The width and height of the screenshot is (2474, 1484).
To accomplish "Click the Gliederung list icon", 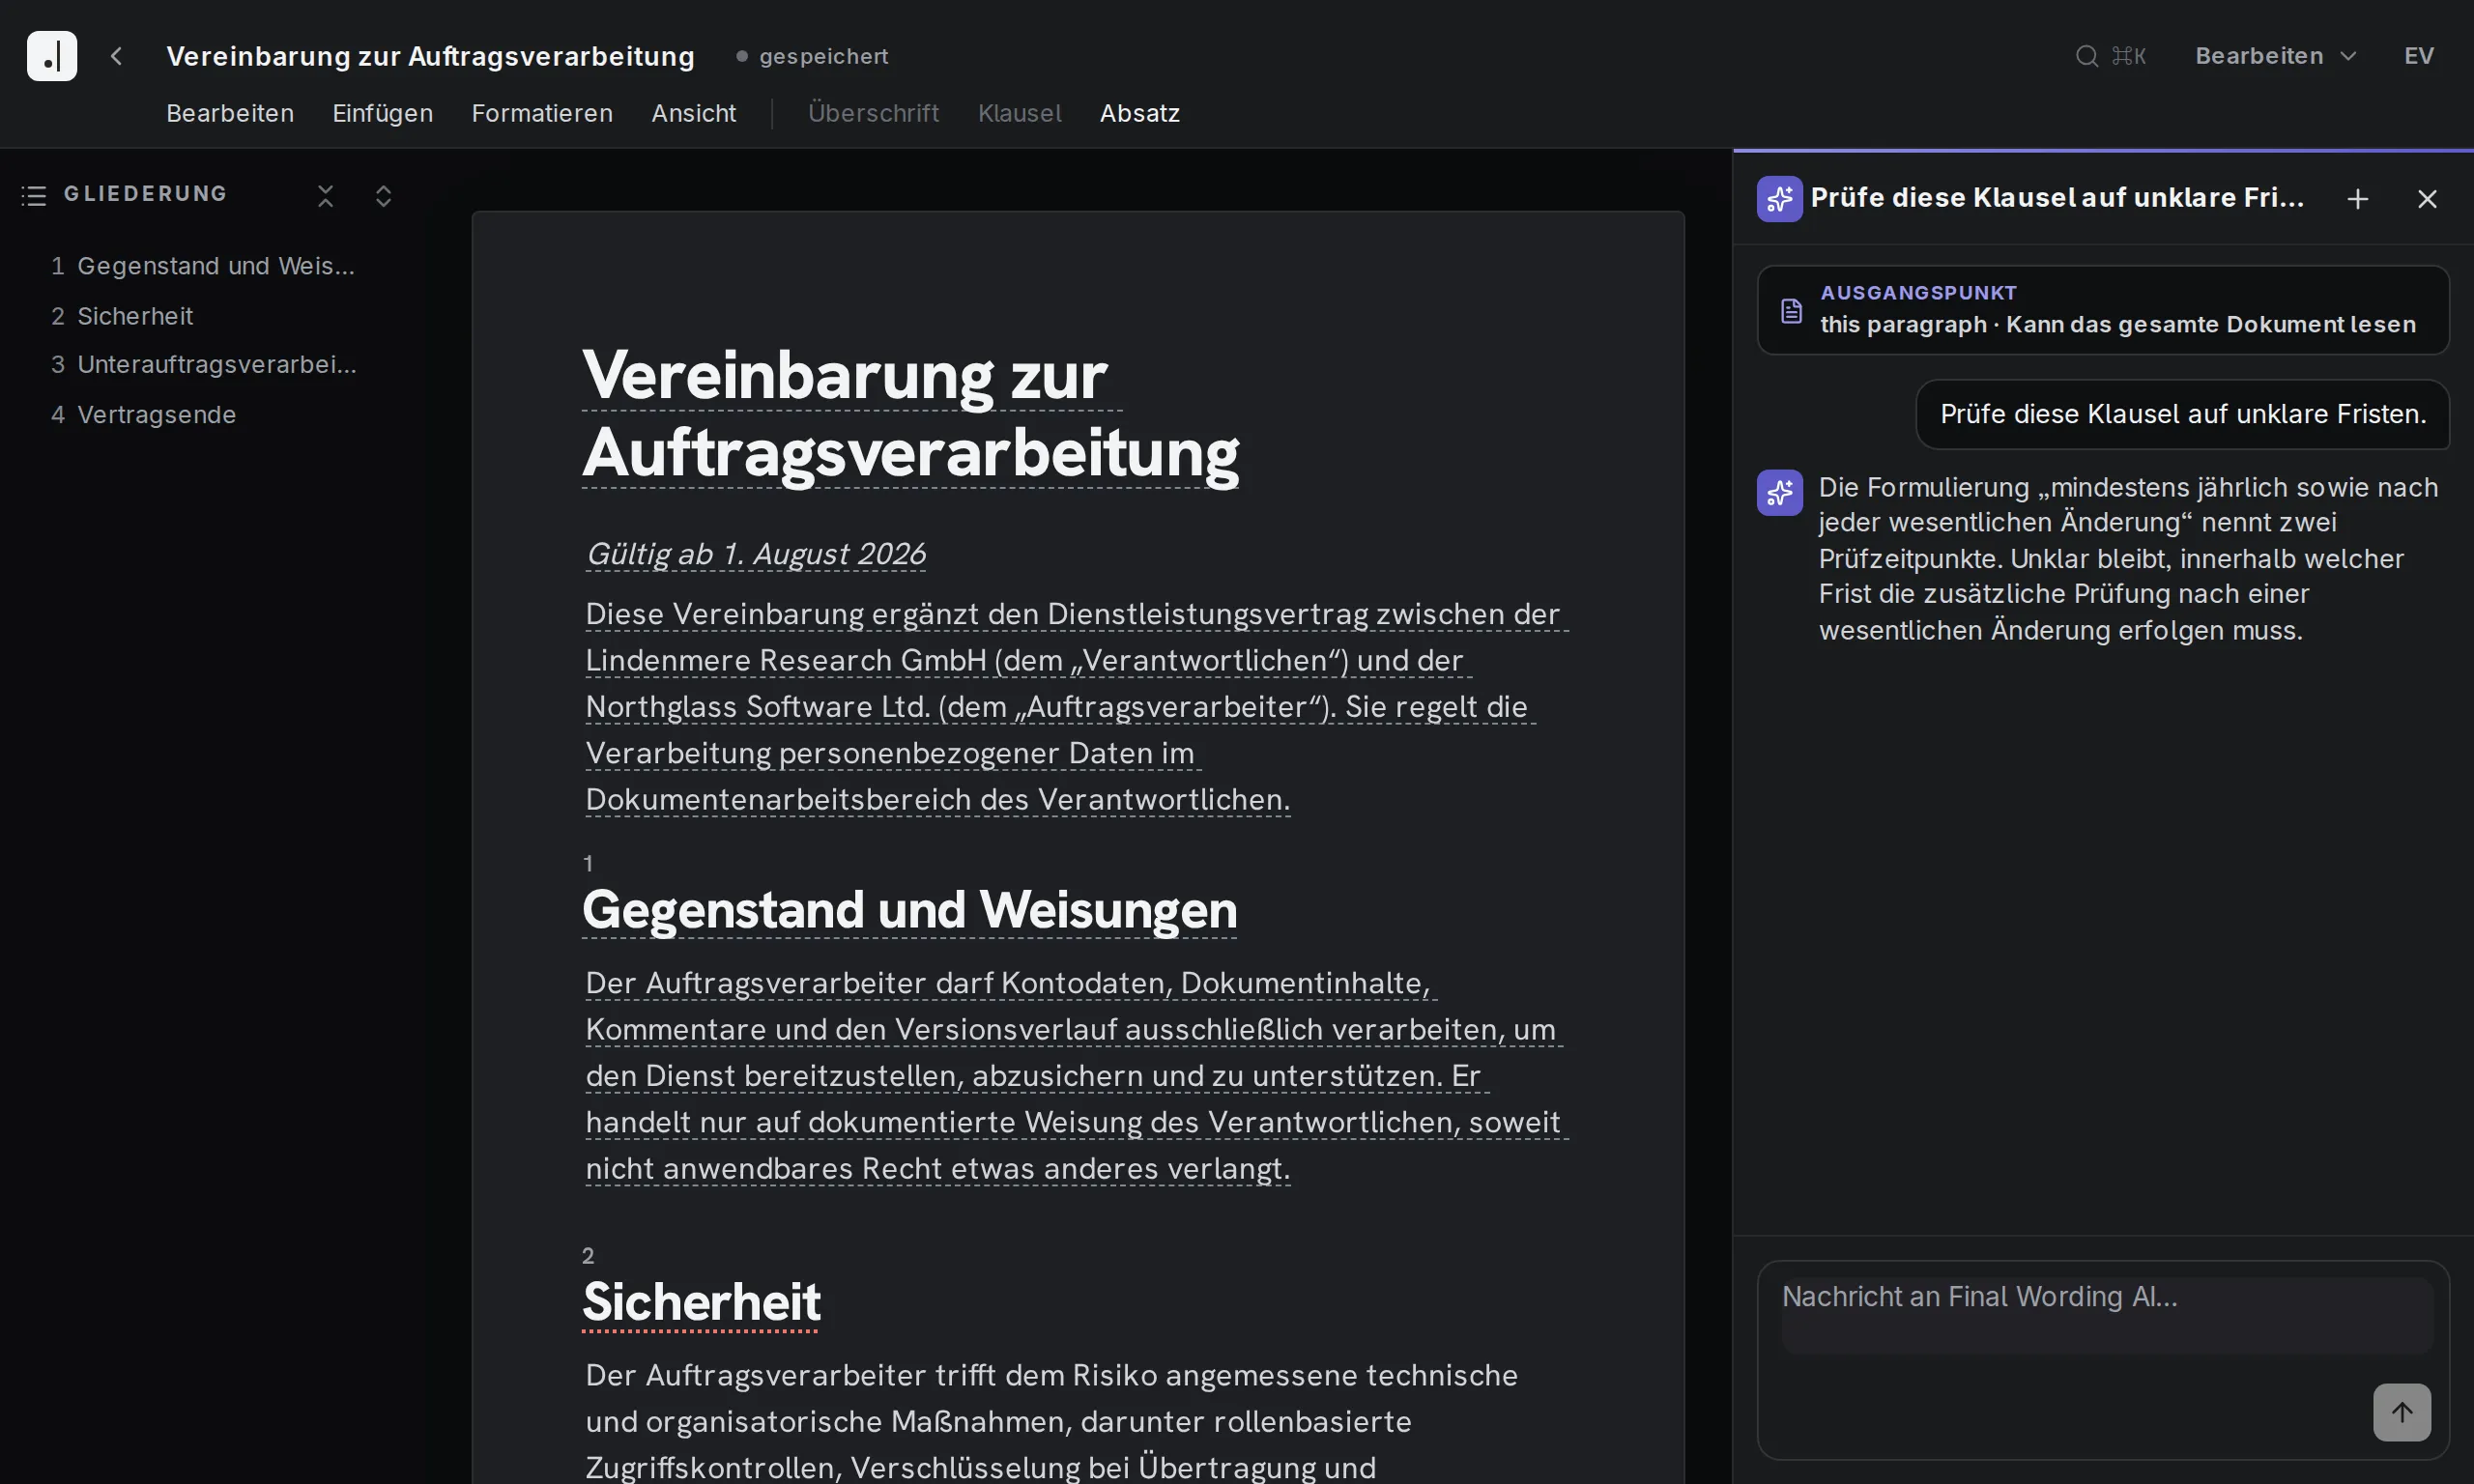I will (34, 195).
